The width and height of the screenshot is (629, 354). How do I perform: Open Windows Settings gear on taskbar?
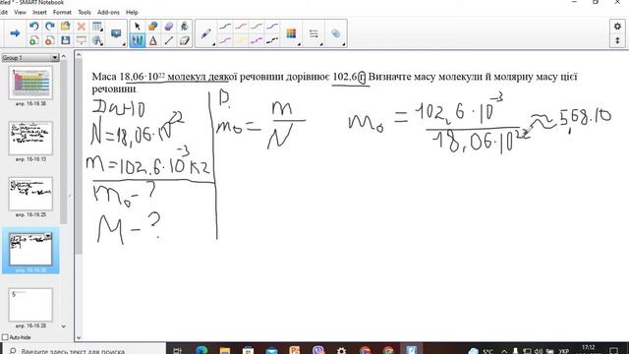[341, 350]
